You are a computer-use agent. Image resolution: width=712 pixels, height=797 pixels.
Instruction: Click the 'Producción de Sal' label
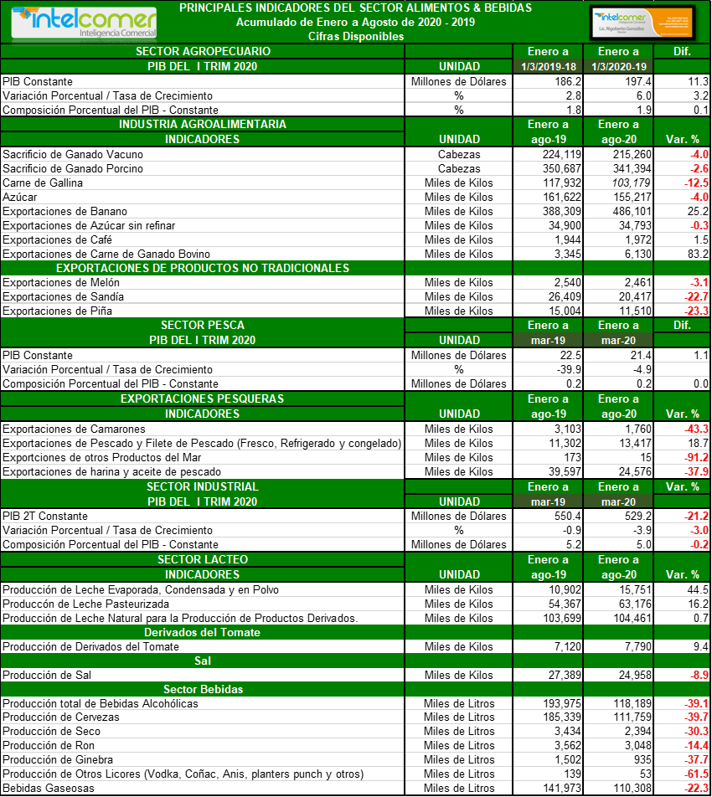(x=47, y=675)
